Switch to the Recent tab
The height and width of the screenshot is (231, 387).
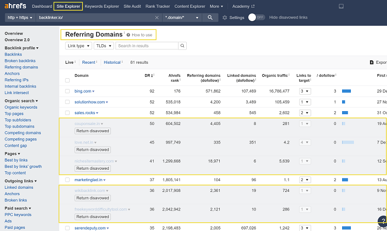point(89,62)
